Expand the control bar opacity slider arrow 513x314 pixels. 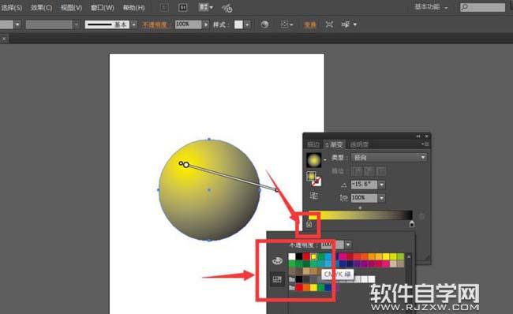click(206, 24)
